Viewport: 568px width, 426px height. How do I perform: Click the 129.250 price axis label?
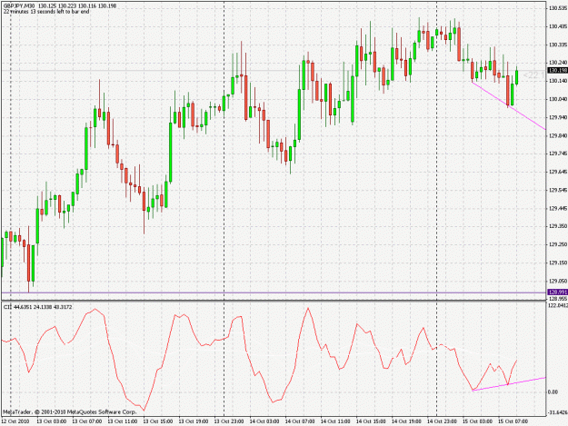click(x=558, y=244)
